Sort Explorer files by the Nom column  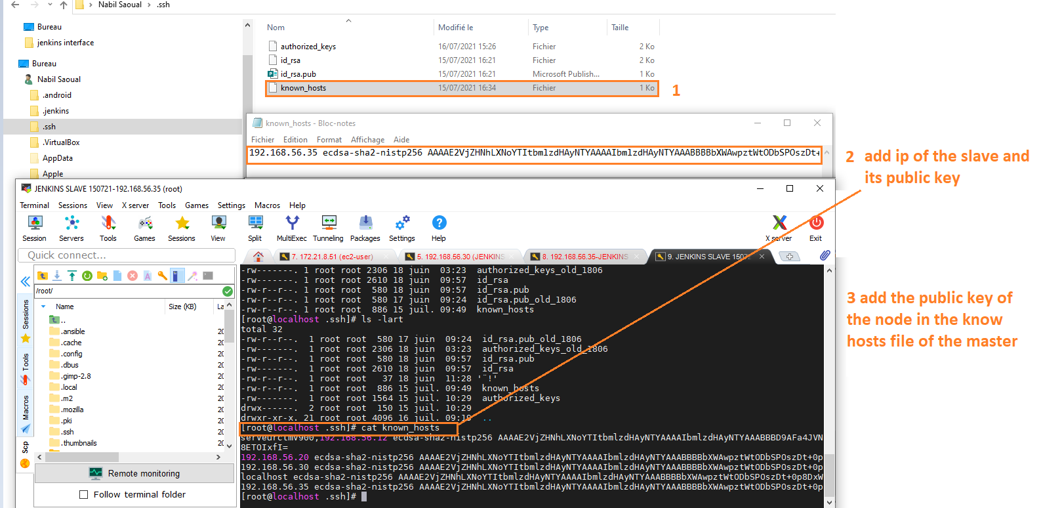[276, 28]
